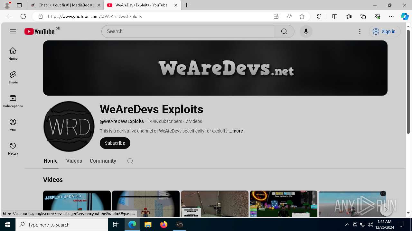Click the WRD channel avatar
Screen dimensions: 412x231
(x=69, y=126)
